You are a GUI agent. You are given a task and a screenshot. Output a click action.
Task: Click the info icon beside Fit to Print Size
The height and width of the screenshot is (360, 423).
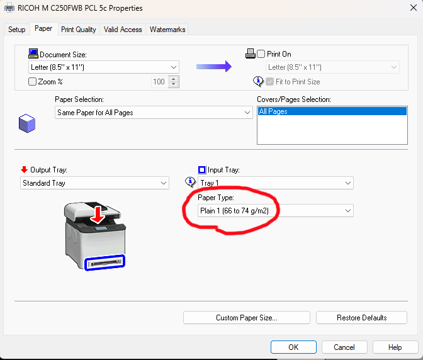[x=258, y=81]
